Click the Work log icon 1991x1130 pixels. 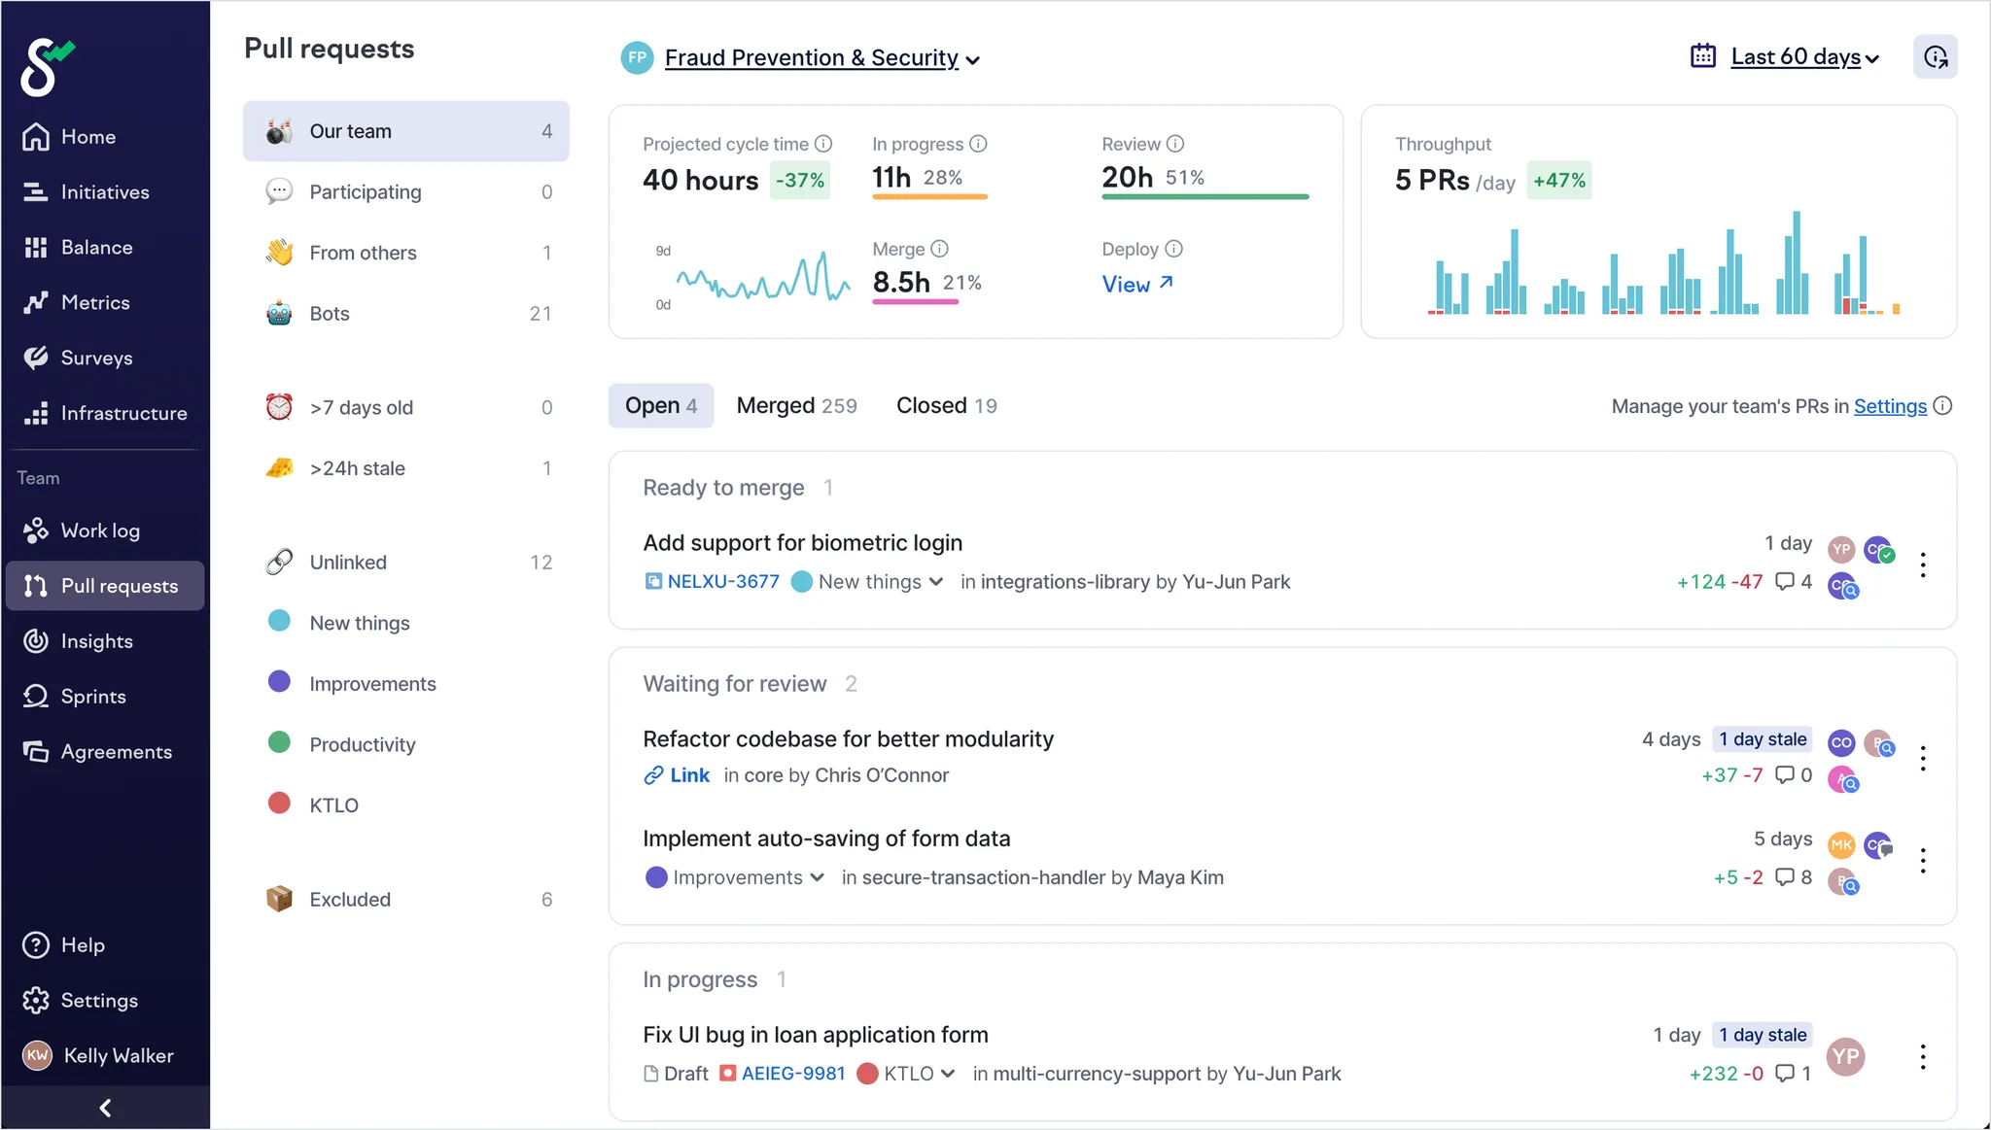coord(36,531)
